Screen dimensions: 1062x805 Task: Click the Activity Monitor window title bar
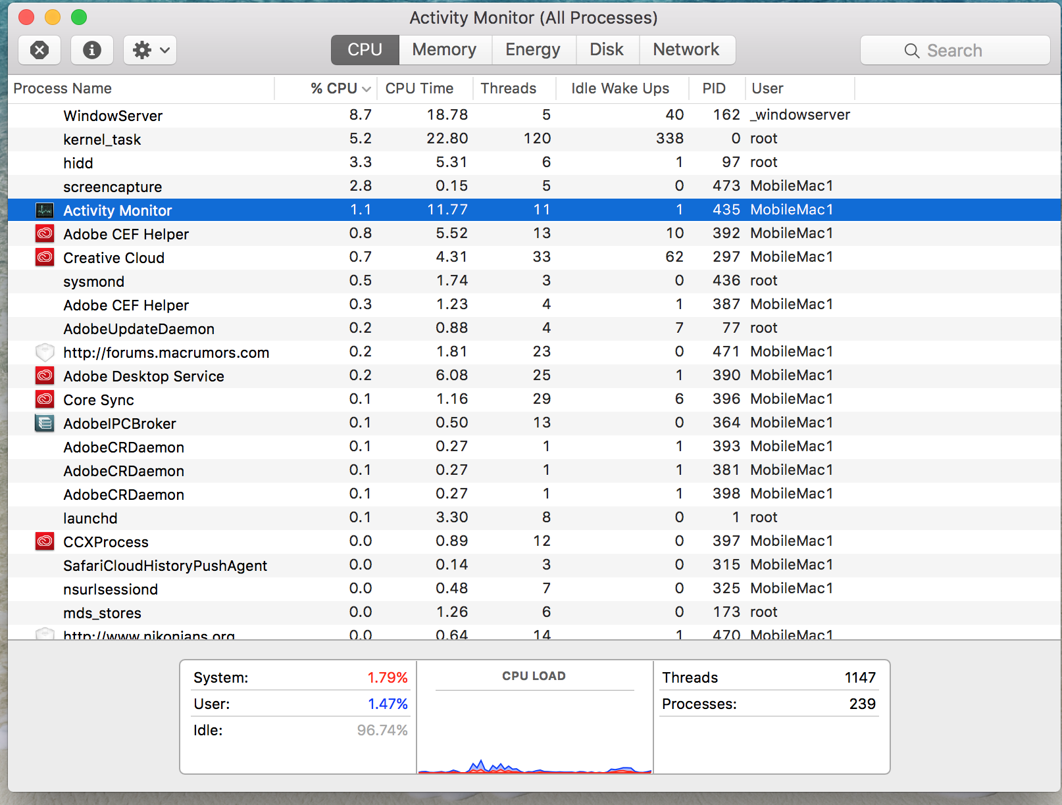point(534,18)
